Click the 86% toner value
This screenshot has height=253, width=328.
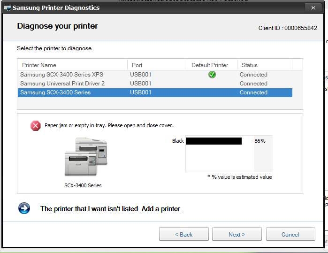pyautogui.click(x=260, y=141)
